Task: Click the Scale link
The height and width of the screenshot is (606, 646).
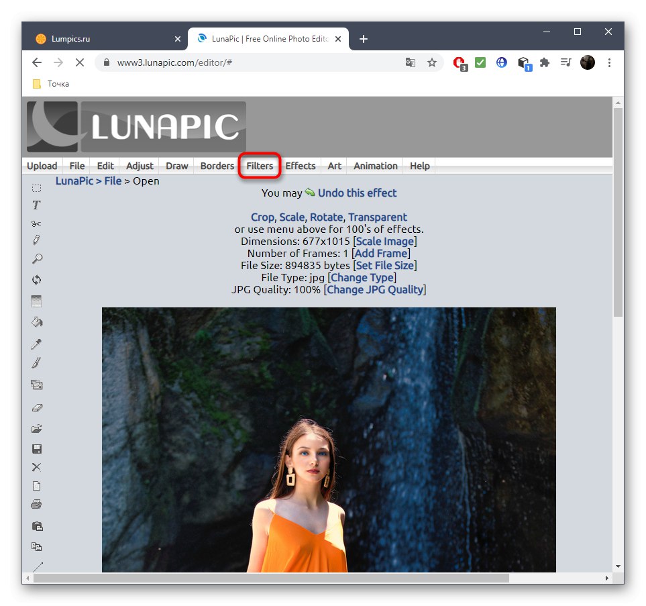Action: click(x=292, y=217)
